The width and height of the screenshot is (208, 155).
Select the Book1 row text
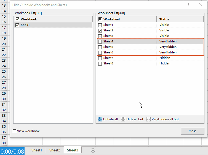[25, 25]
